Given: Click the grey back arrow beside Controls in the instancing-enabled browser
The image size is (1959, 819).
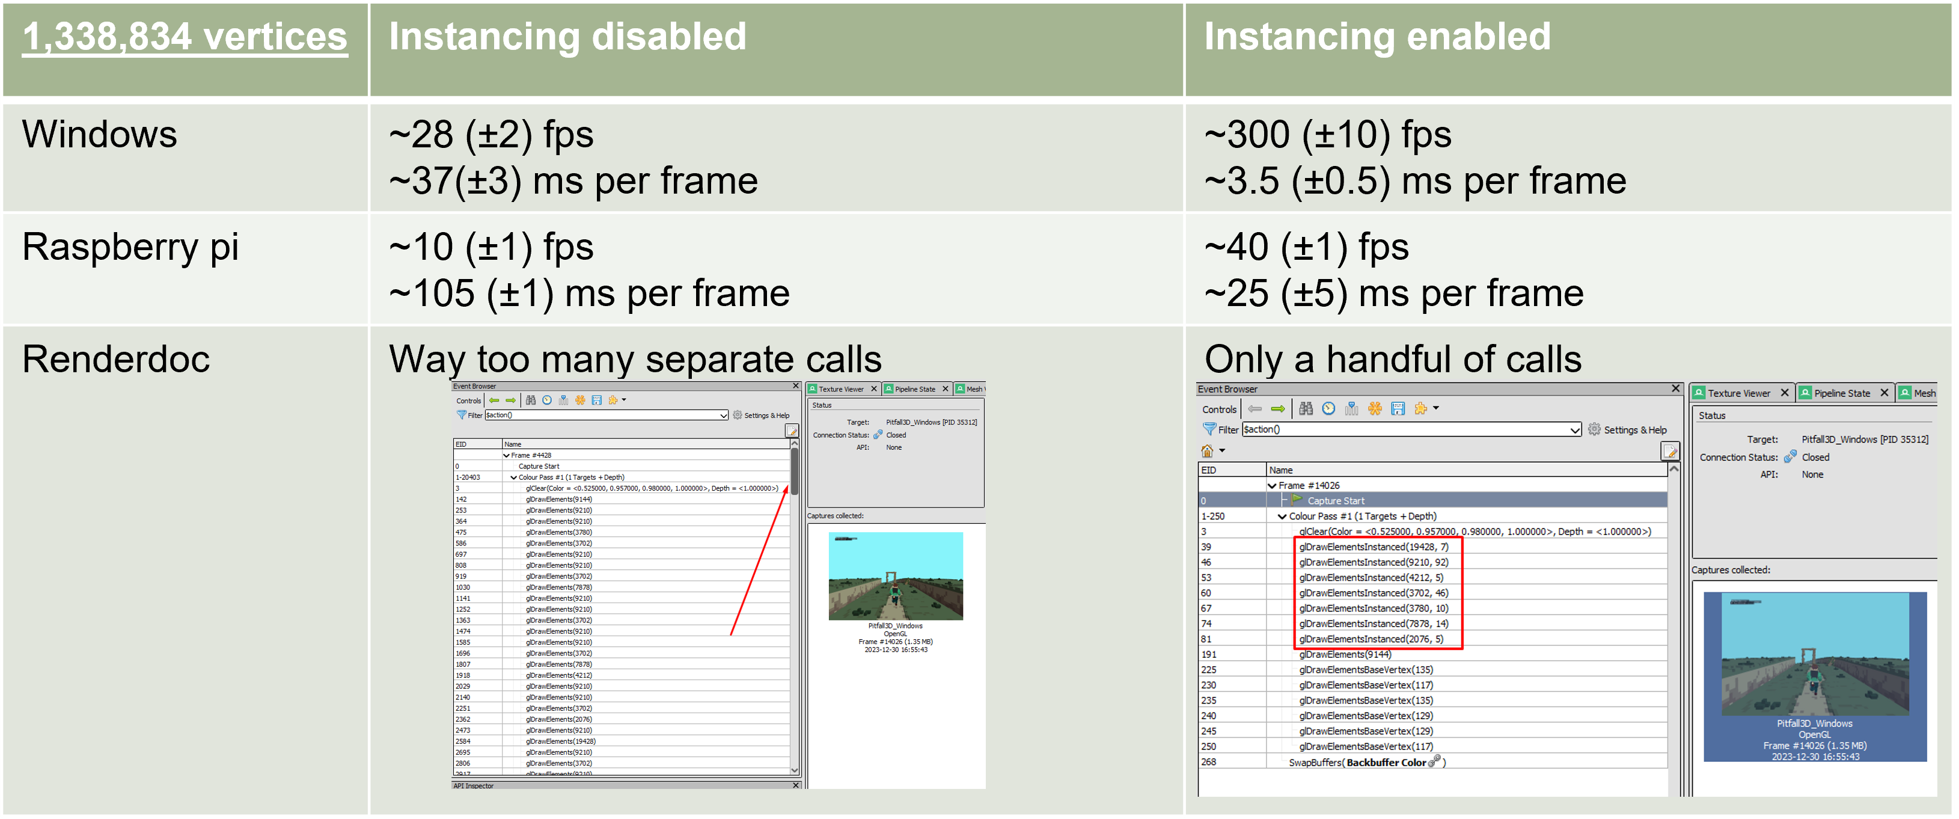Looking at the screenshot, I should click(1255, 408).
